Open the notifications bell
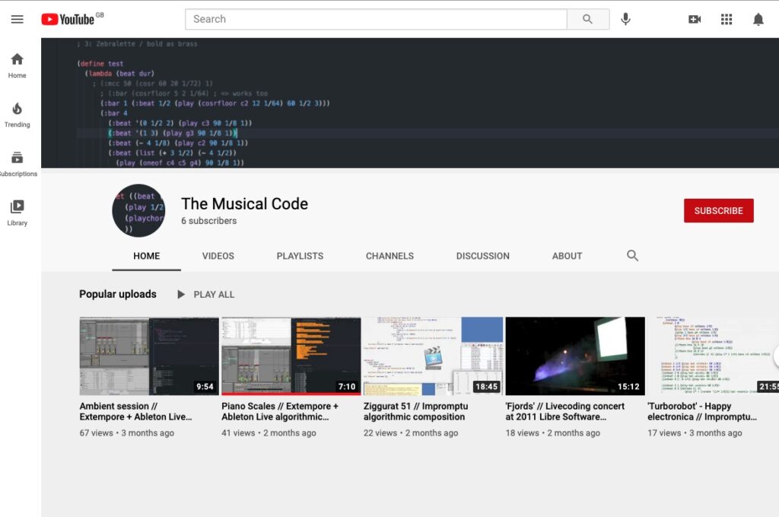 [758, 19]
